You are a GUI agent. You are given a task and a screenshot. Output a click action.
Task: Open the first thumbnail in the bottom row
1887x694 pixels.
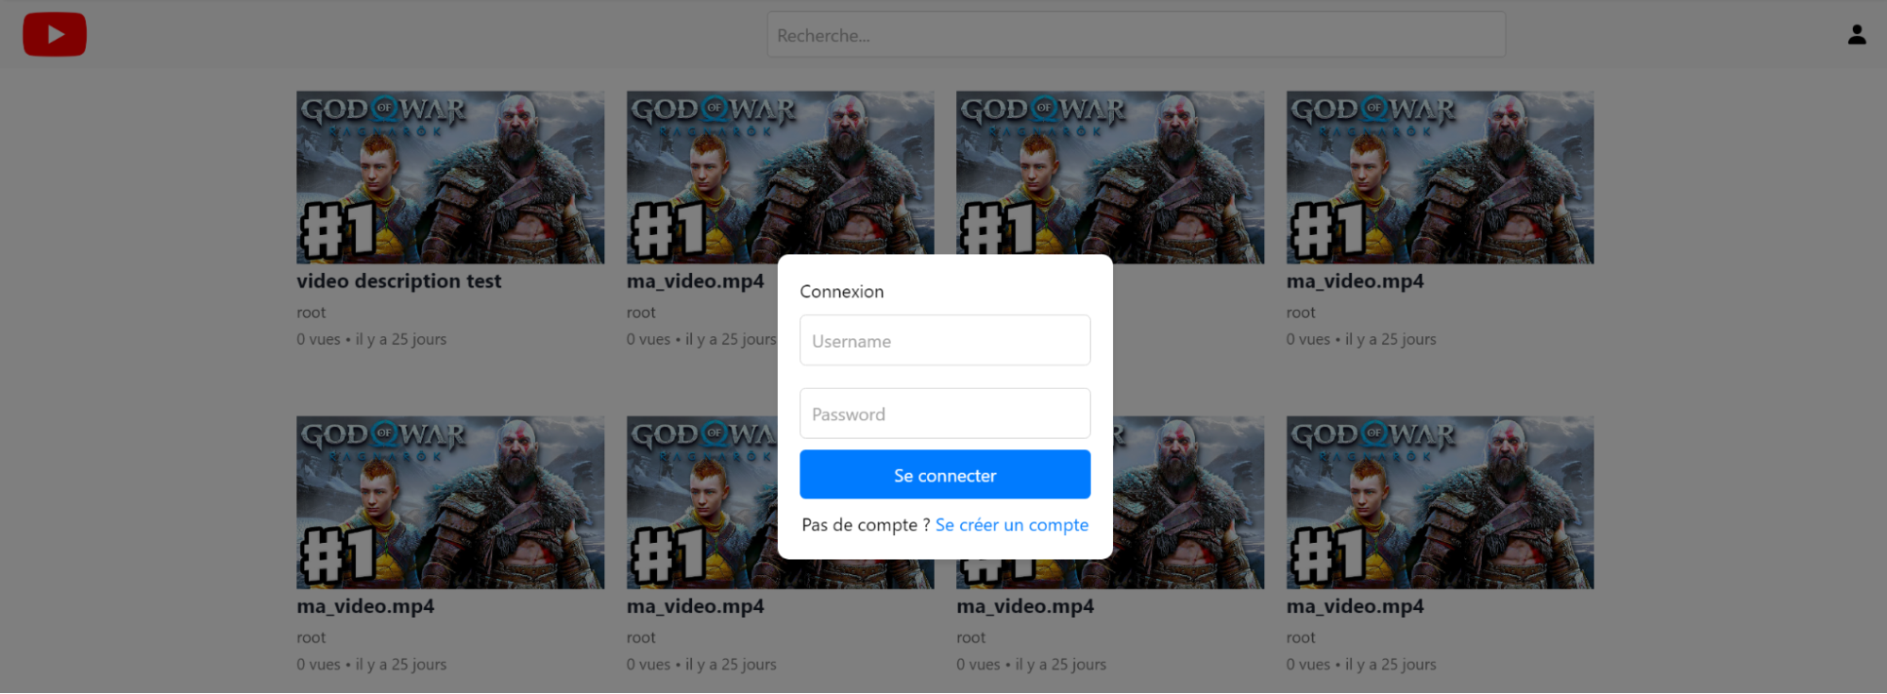coord(449,502)
